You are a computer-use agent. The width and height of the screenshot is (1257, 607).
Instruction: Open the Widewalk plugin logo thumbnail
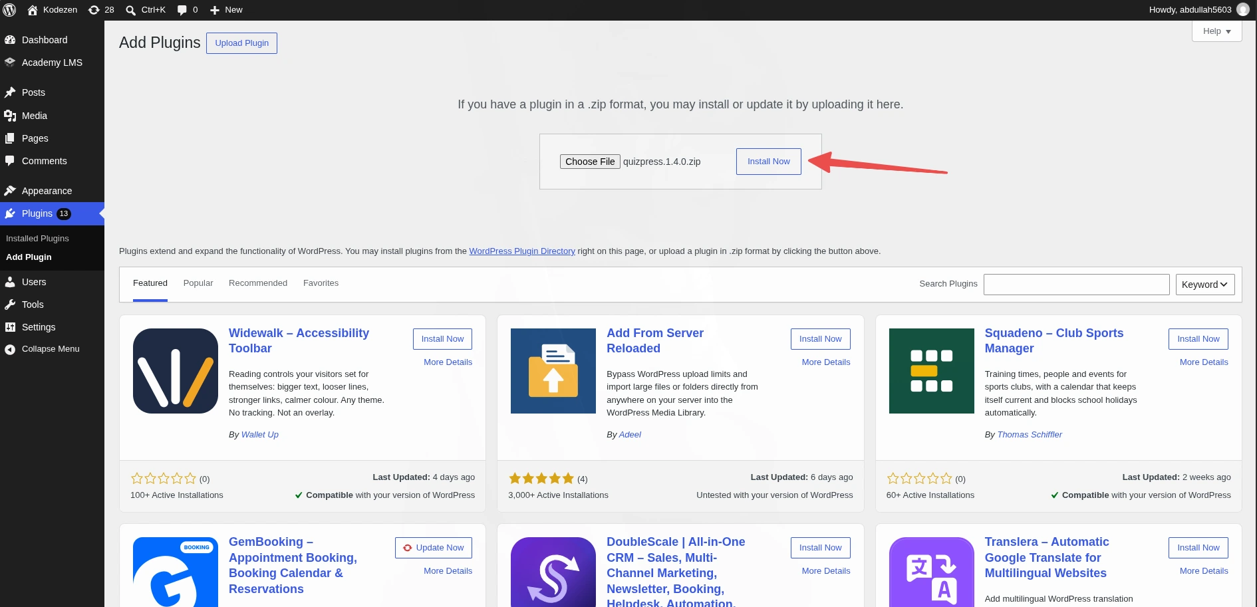point(176,371)
